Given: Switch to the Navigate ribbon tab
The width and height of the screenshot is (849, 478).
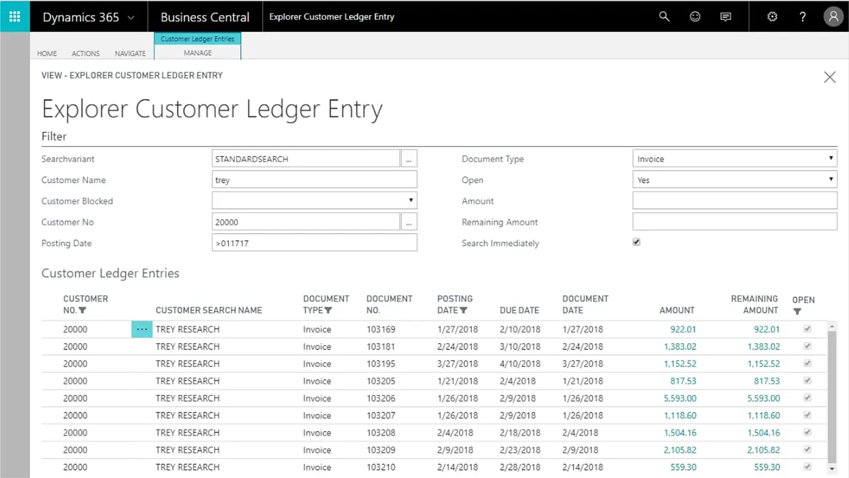Looking at the screenshot, I should (x=130, y=54).
